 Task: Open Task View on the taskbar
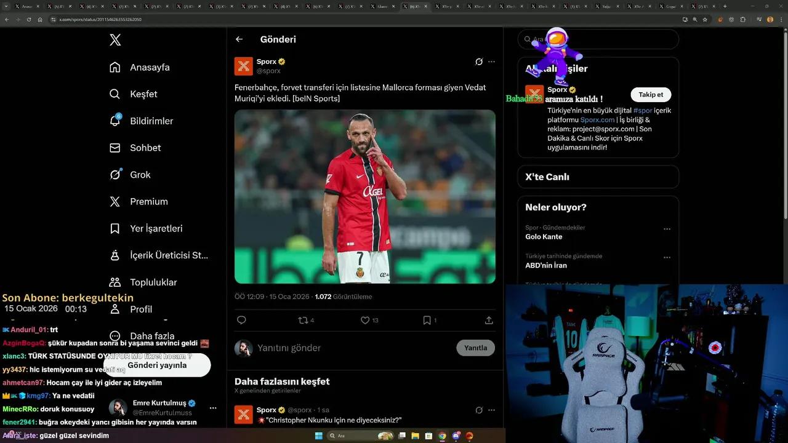coord(402,436)
